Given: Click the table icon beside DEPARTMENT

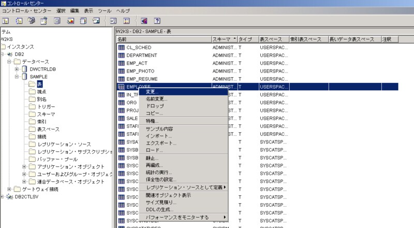Looking at the screenshot, I should [122, 55].
